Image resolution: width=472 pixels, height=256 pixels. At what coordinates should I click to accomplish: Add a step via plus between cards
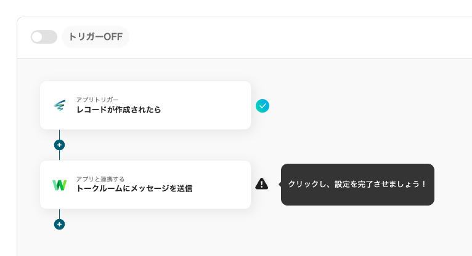pyautogui.click(x=59, y=145)
